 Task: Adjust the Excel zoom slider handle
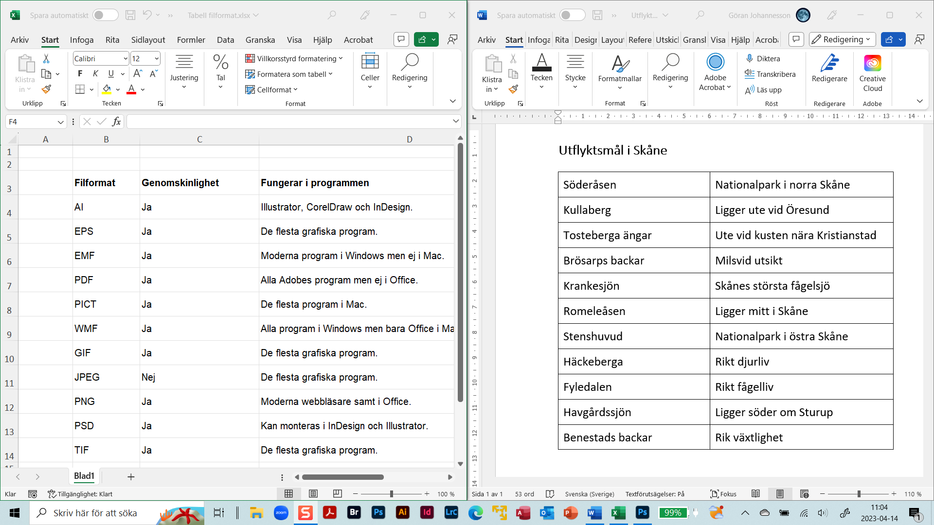pos(392,494)
